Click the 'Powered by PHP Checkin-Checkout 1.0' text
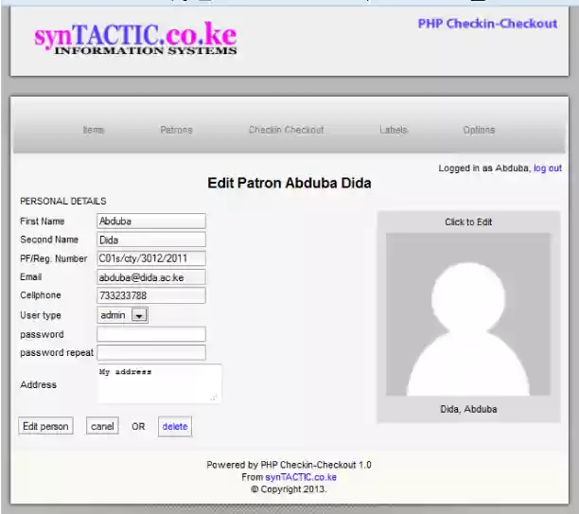 [289, 465]
